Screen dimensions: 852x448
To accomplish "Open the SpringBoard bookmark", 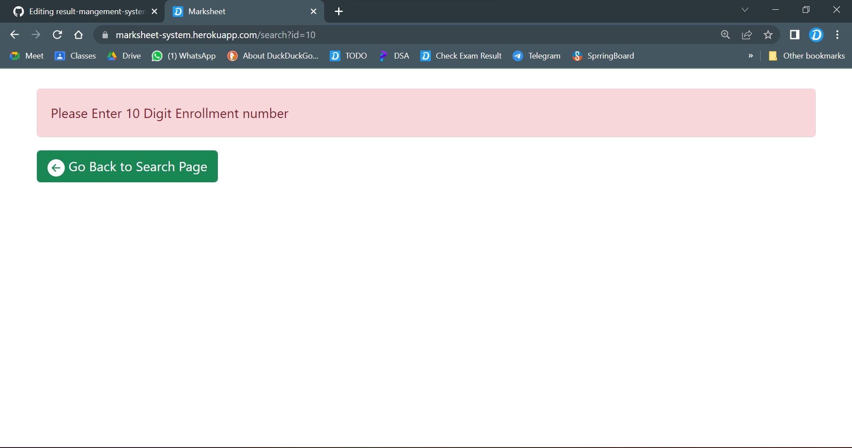I will [603, 56].
